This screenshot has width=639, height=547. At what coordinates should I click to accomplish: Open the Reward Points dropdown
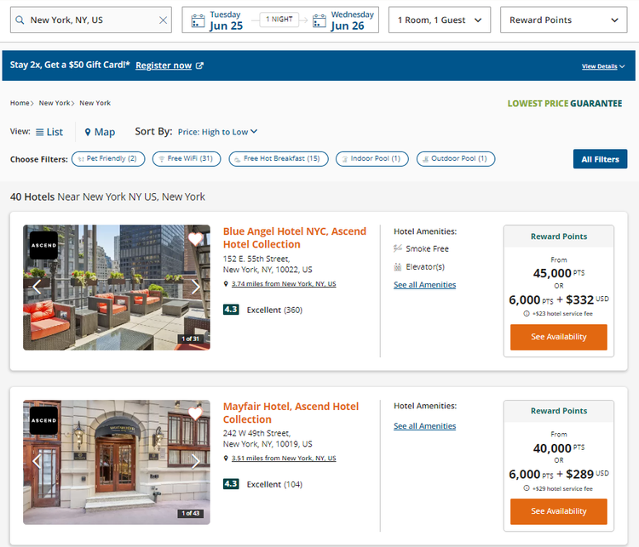tap(563, 20)
